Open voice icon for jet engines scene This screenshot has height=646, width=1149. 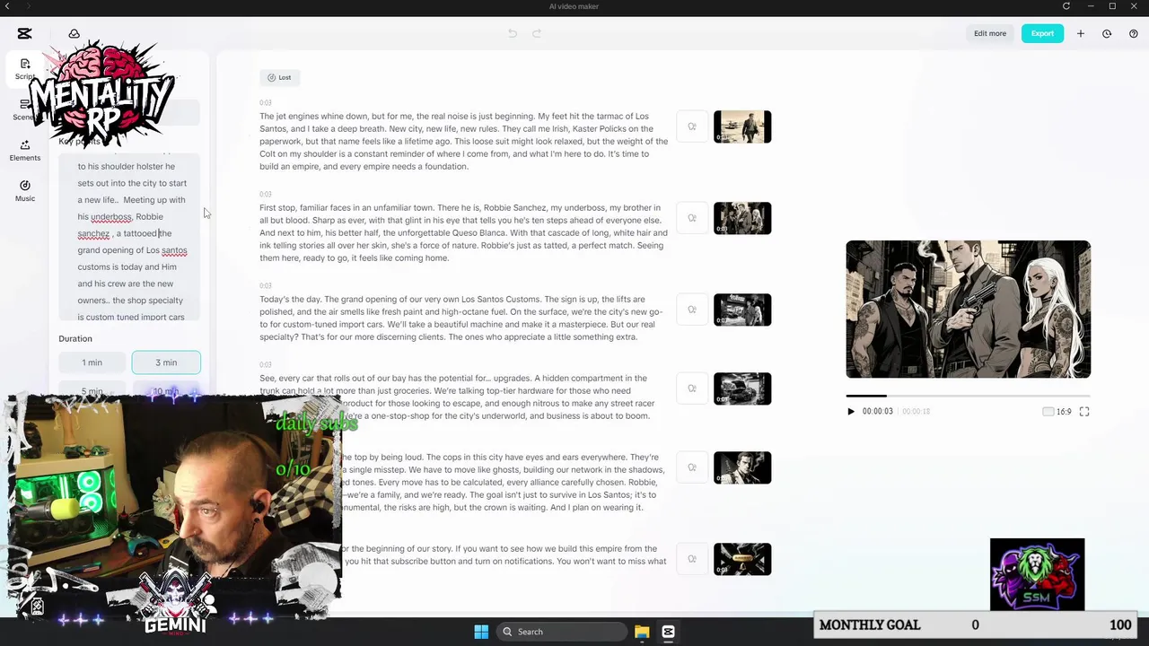[692, 127]
